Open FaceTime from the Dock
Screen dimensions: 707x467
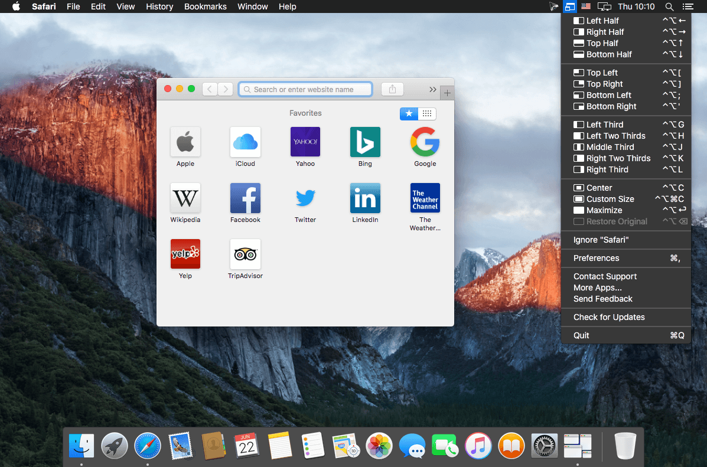tap(445, 446)
